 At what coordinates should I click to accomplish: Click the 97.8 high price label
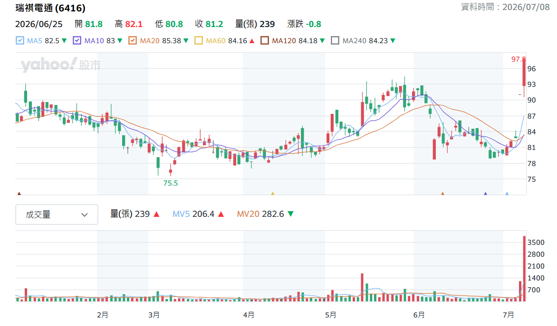point(519,59)
